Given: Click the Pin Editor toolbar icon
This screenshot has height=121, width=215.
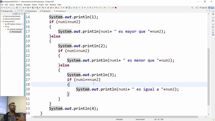Looking at the screenshot, I should click(x=113, y=8).
